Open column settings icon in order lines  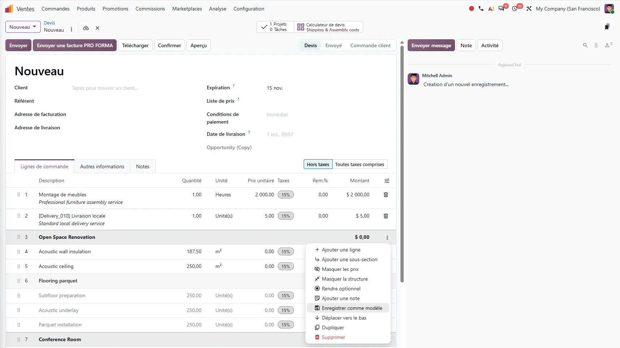387,181
